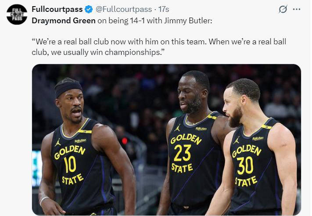The image size is (312, 216).
Task: Click the Jordan logo on the number 23 jersey
Action: 177,128
